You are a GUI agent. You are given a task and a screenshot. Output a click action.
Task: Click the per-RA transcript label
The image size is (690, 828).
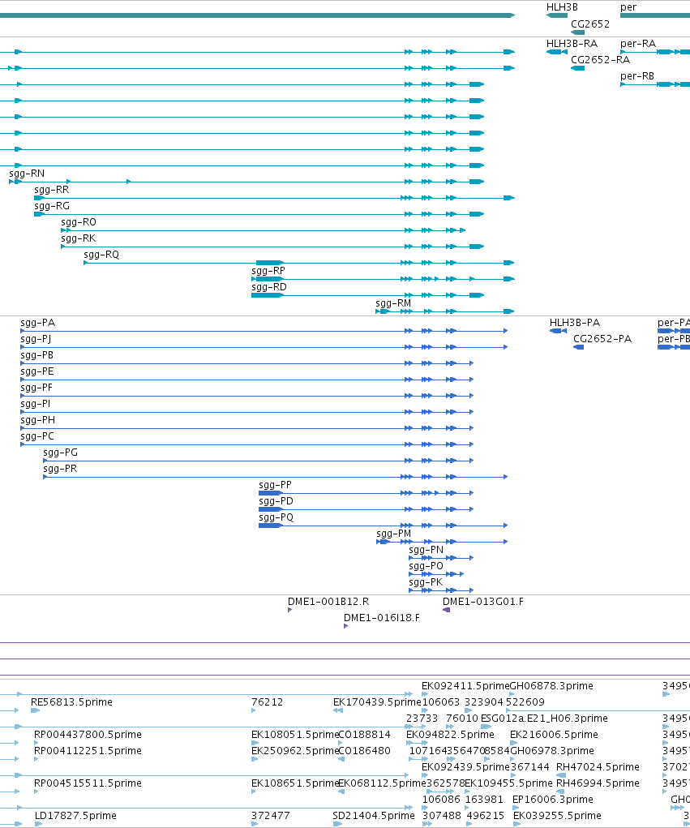pyautogui.click(x=638, y=44)
